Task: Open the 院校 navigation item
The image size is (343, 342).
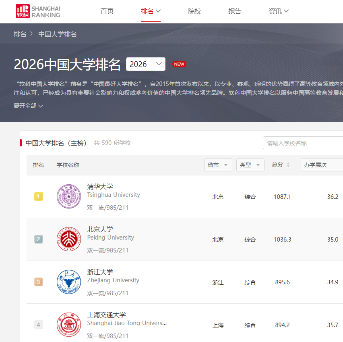Action: [194, 11]
